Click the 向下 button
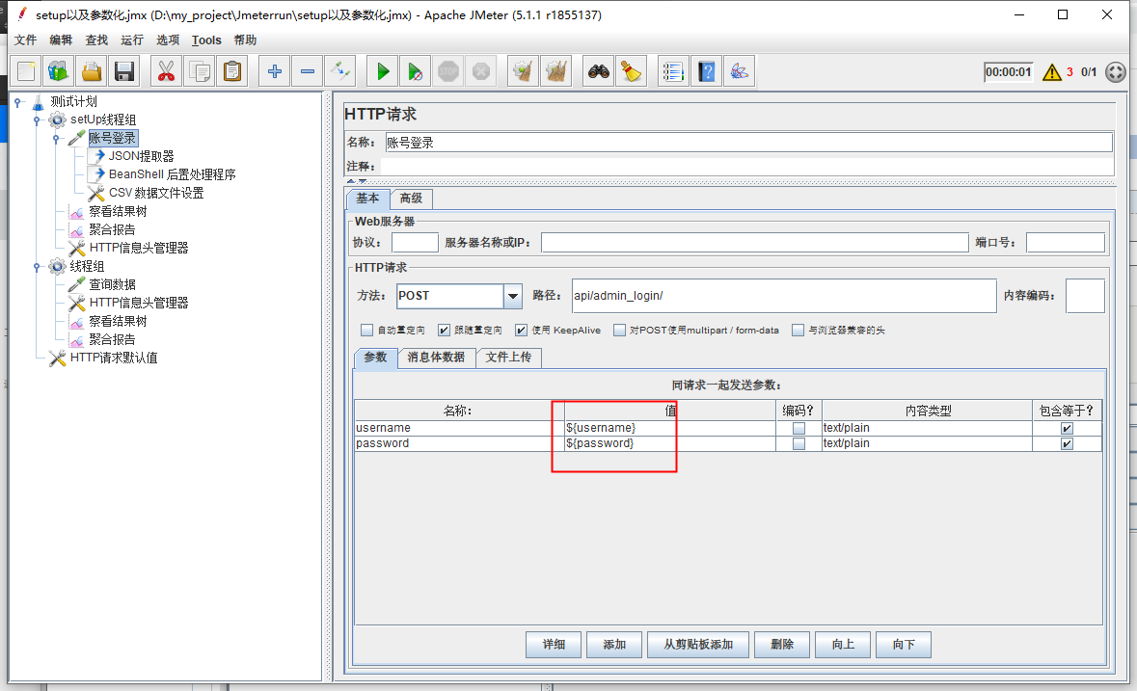This screenshot has height=691, width=1137. 904,645
